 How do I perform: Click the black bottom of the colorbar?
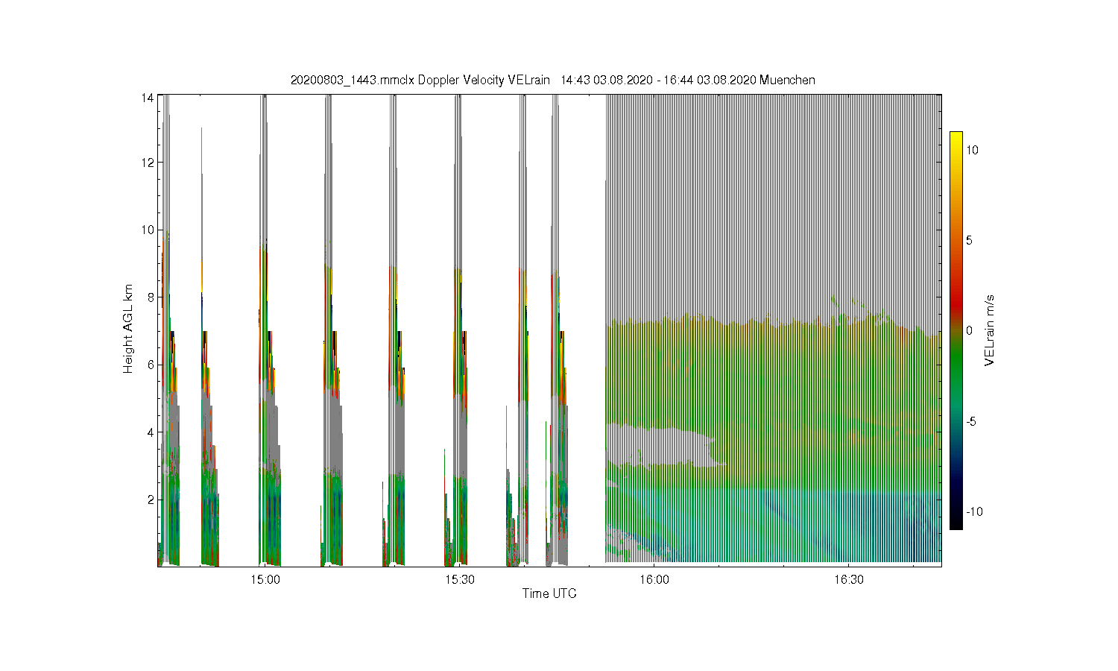(x=956, y=522)
